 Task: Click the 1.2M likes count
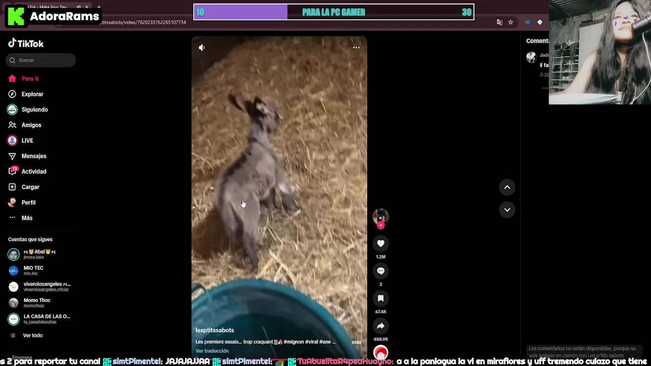pos(380,257)
